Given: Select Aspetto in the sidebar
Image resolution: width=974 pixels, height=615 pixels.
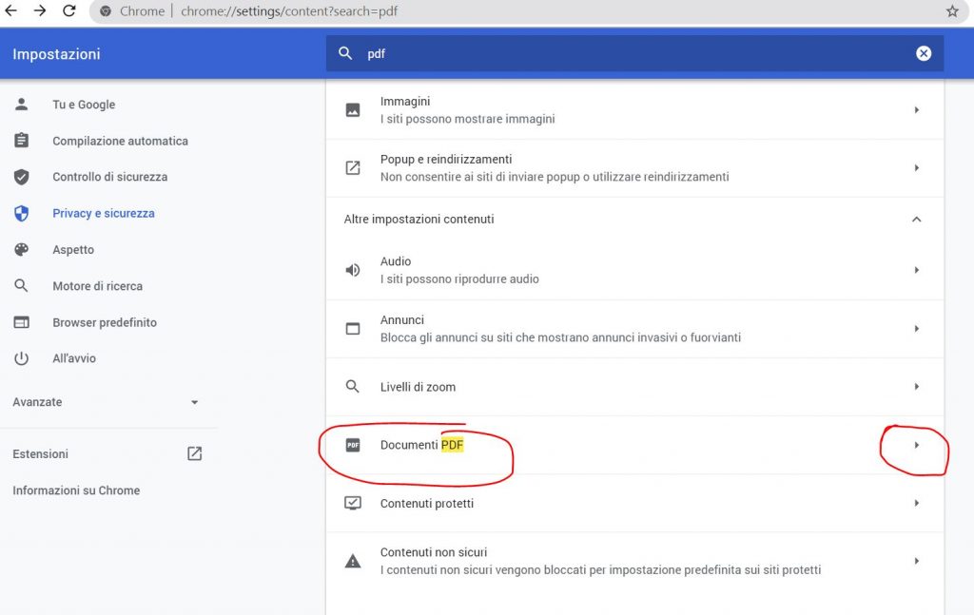Looking at the screenshot, I should pos(73,249).
